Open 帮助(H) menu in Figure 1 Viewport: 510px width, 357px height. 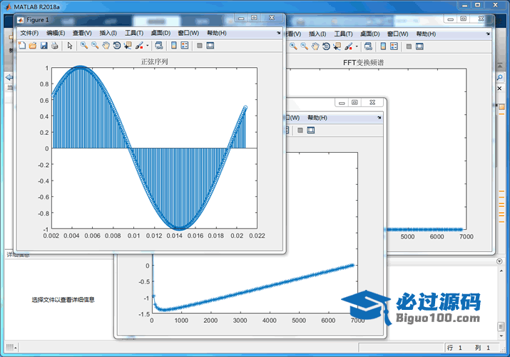[217, 33]
